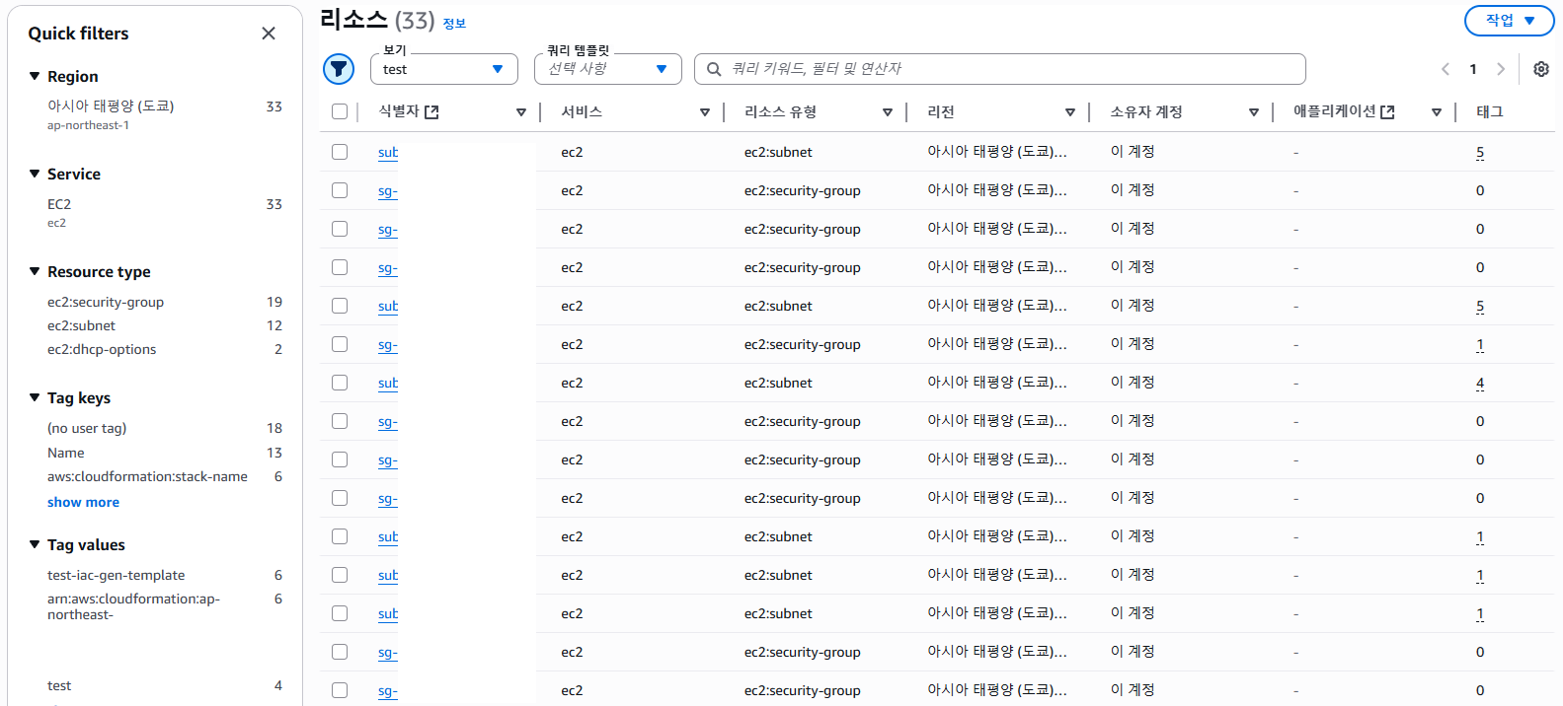The height and width of the screenshot is (706, 1563).
Task: Collapse the Resource type filter section
Action: pyautogui.click(x=35, y=271)
